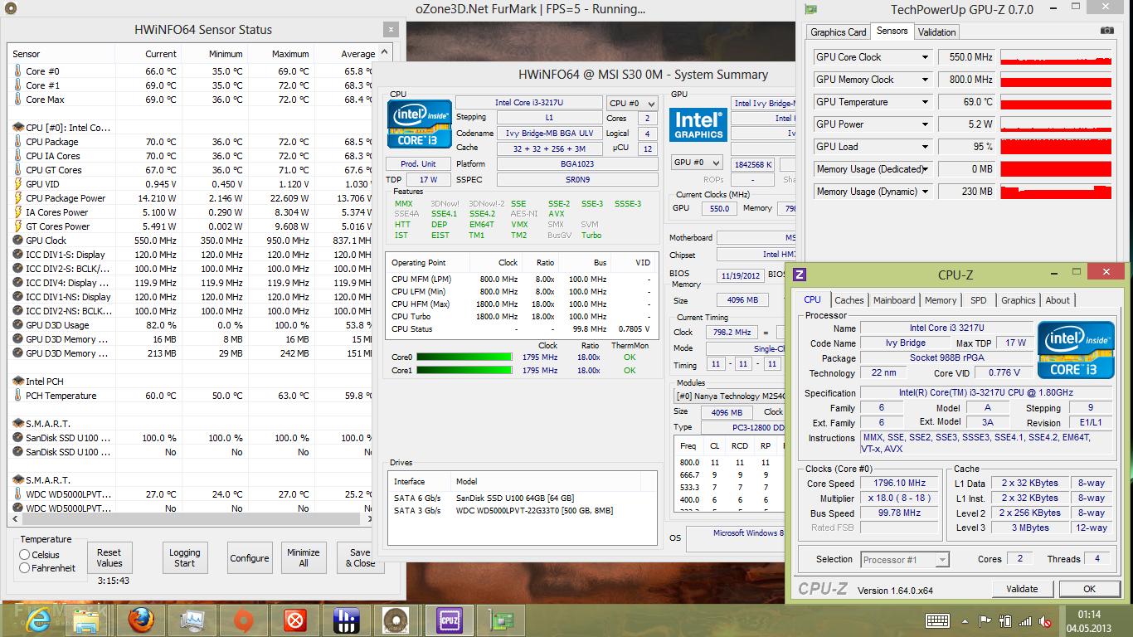Click the CPU-Z OK button
Viewport: 1133px width, 637px height.
coord(1089,589)
